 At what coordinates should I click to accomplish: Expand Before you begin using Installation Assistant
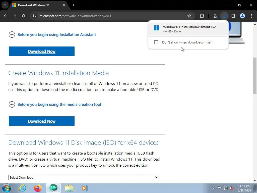click(x=52, y=35)
